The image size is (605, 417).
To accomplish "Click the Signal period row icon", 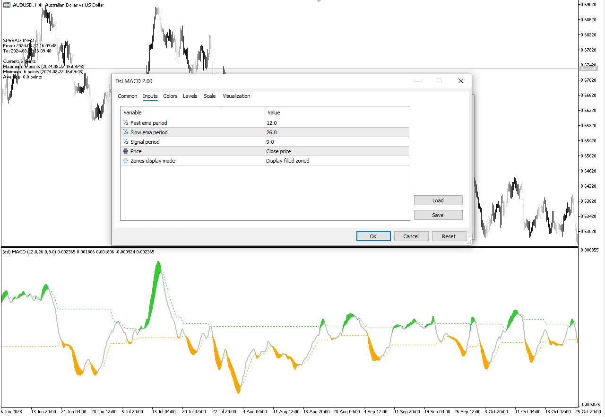I will click(x=125, y=142).
